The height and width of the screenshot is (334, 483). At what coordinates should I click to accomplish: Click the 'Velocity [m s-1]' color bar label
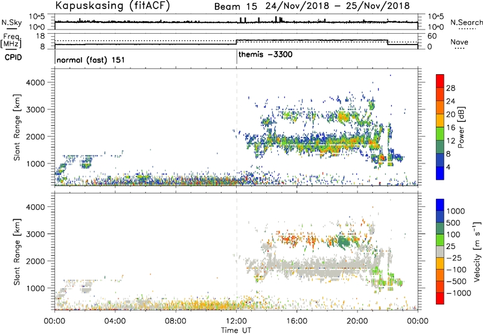pyautogui.click(x=477, y=251)
